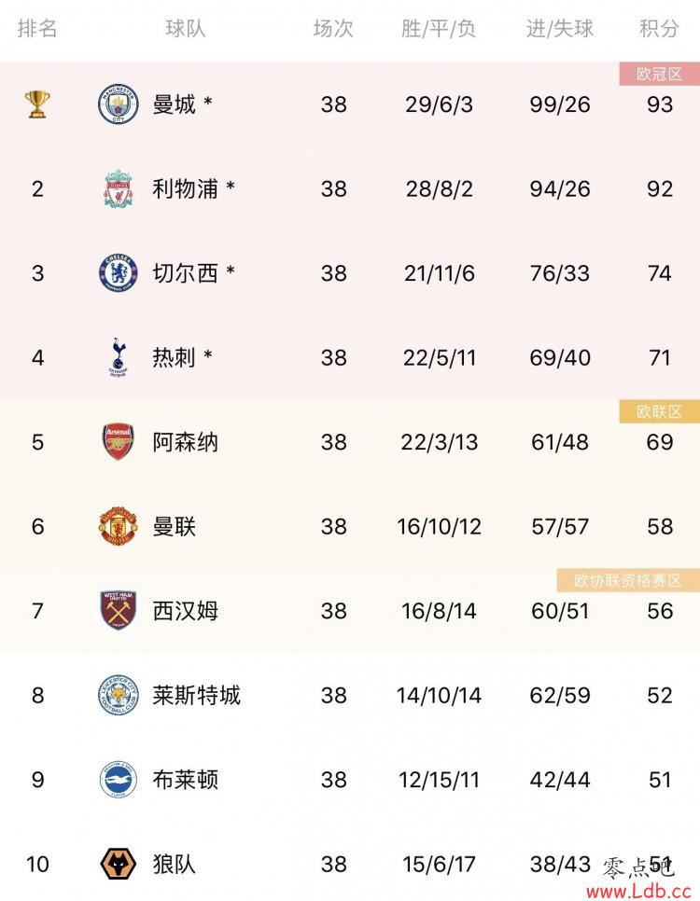The image size is (700, 901).
Task: Click the Leicester City fox crest
Action: (x=119, y=695)
